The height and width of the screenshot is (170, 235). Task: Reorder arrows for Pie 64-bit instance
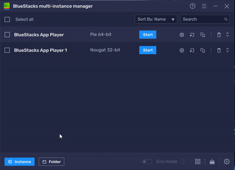[227, 35]
